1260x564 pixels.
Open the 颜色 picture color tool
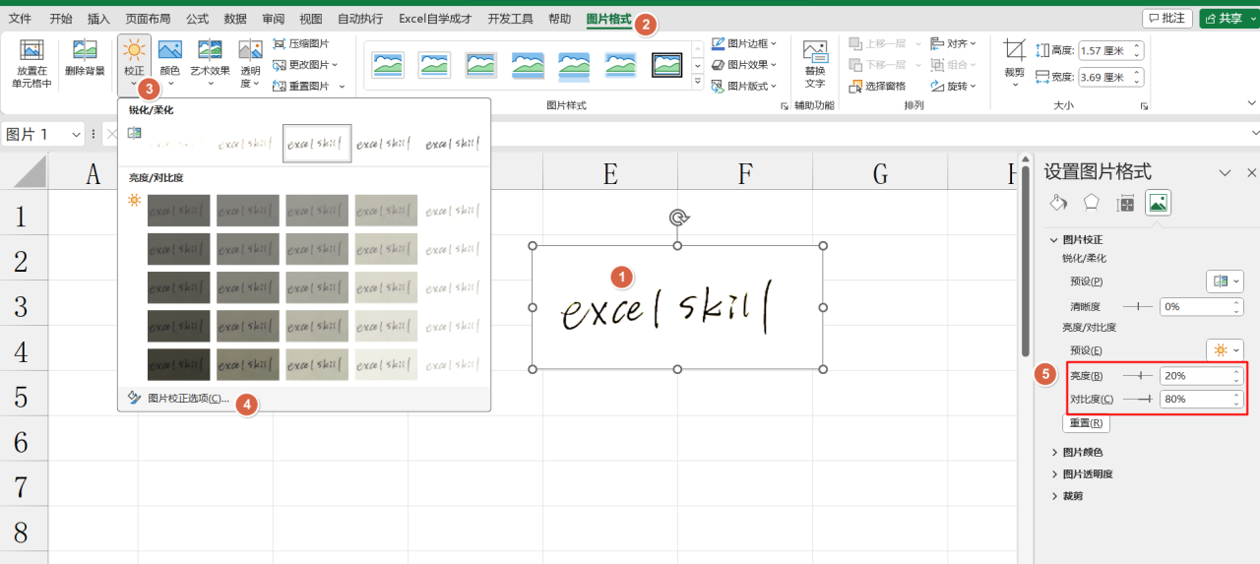coord(169,63)
